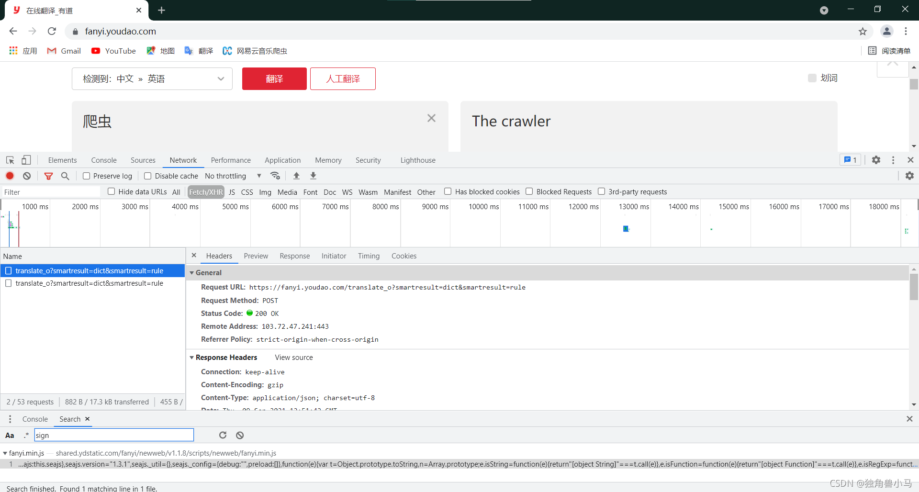Clear the source text 爬虫
This screenshot has width=919, height=492.
(431, 118)
